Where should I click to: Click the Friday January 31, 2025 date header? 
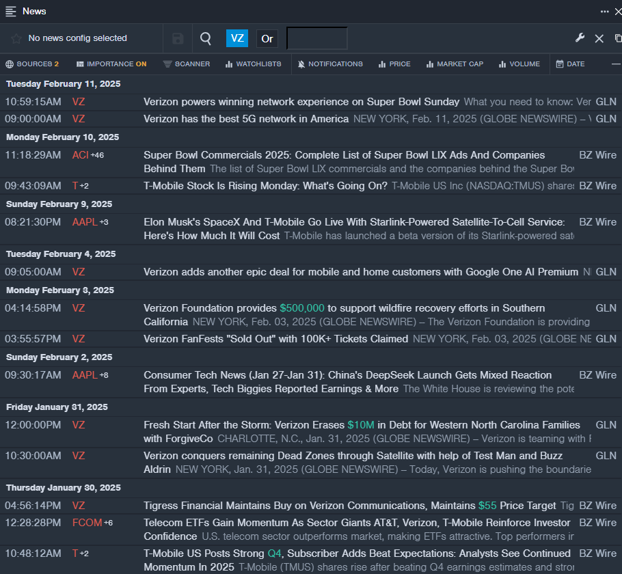click(x=57, y=407)
